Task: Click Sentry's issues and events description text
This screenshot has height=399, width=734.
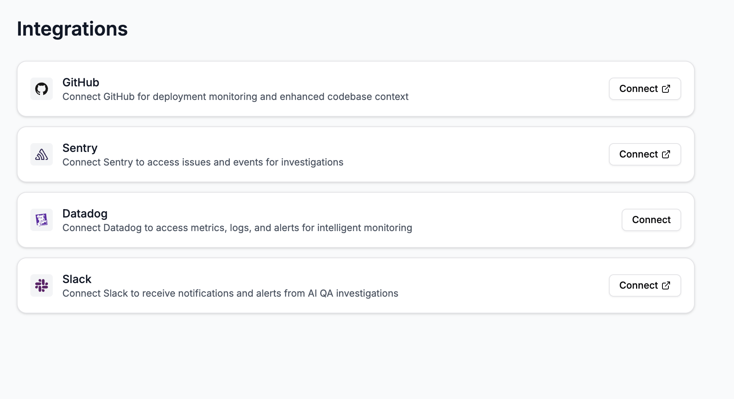Action: [203, 162]
